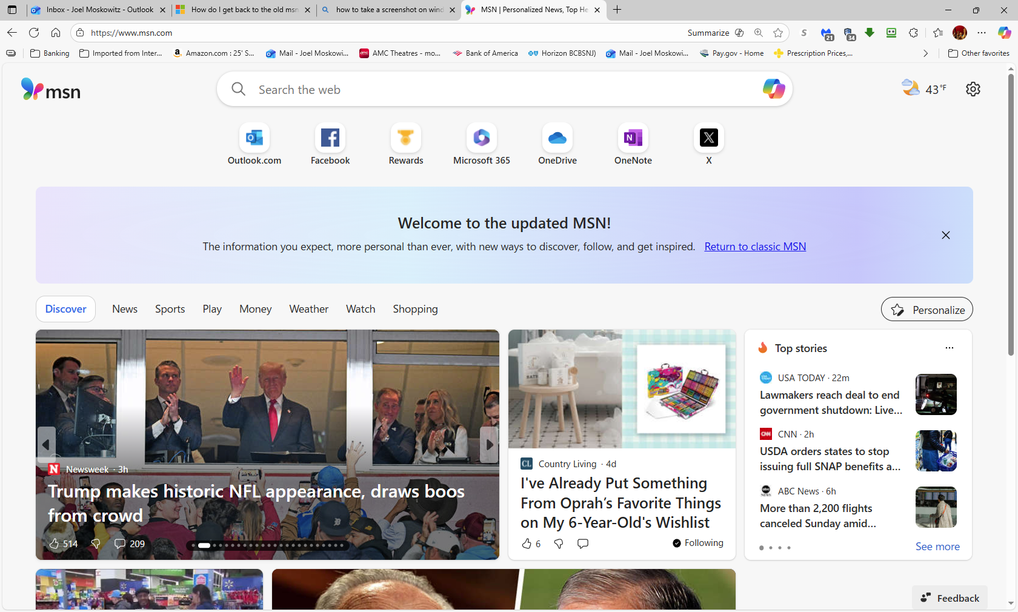Click Summarize in address bar
This screenshot has height=612, width=1018.
(715, 33)
